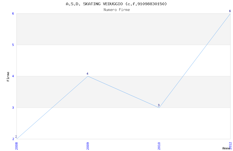Click data value label 6 at 2012 point
The image size is (233, 151).
point(230,11)
